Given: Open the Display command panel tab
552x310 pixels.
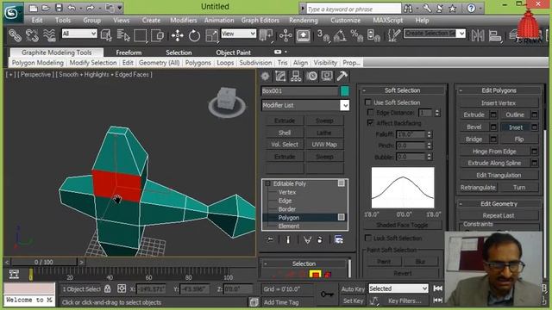Looking at the screenshot, I should tap(327, 76).
